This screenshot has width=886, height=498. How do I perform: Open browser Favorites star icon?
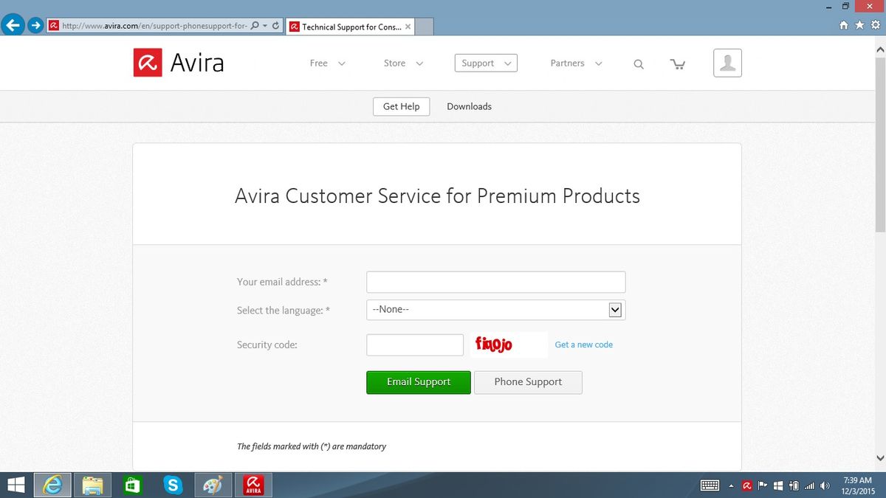(x=859, y=25)
